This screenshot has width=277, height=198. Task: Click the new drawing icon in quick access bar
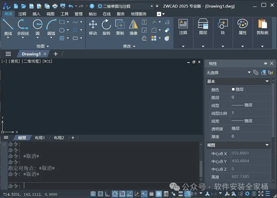pyautogui.click(x=16, y=6)
